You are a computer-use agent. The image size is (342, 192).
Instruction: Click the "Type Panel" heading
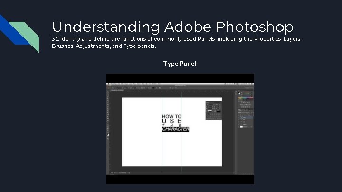click(180, 64)
